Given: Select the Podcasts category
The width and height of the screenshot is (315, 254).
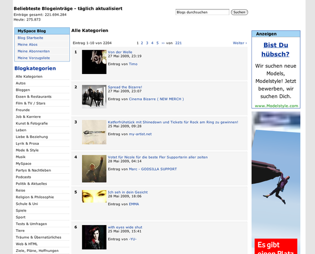Looking at the screenshot, I should pos(23,177).
